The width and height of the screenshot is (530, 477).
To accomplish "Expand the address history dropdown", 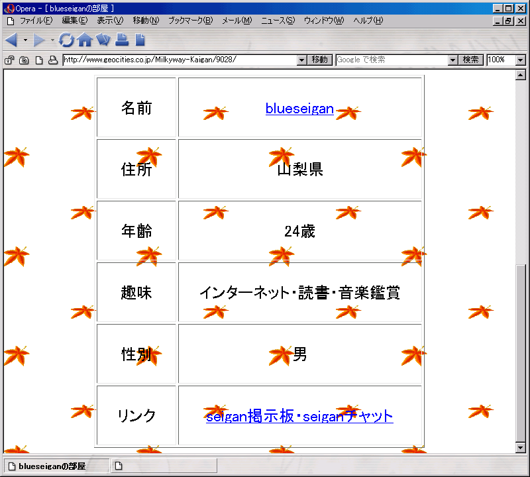I will click(x=302, y=60).
